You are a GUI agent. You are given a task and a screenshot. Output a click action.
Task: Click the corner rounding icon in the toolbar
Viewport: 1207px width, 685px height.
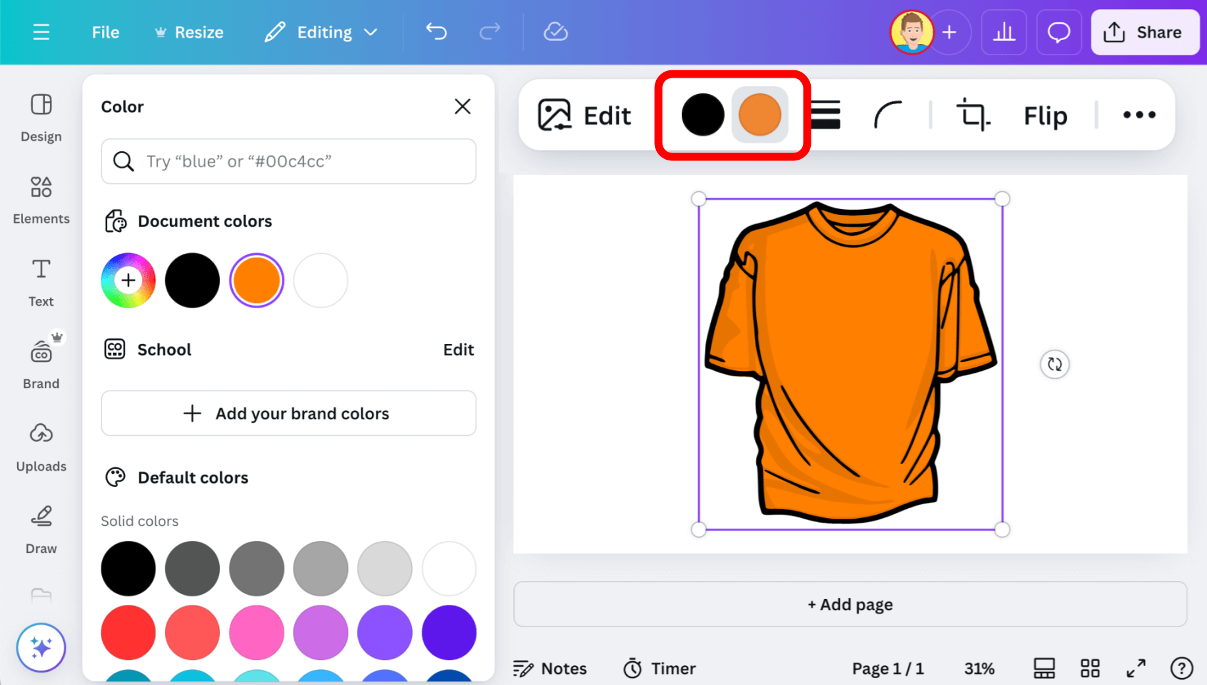click(x=888, y=115)
